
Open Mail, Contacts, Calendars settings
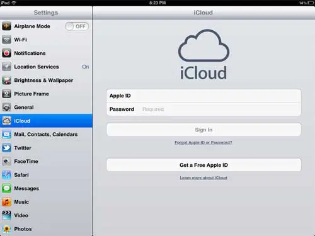pos(46,134)
